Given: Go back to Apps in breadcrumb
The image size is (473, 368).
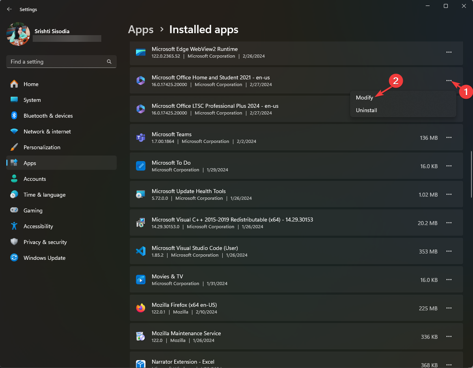Looking at the screenshot, I should tap(141, 30).
